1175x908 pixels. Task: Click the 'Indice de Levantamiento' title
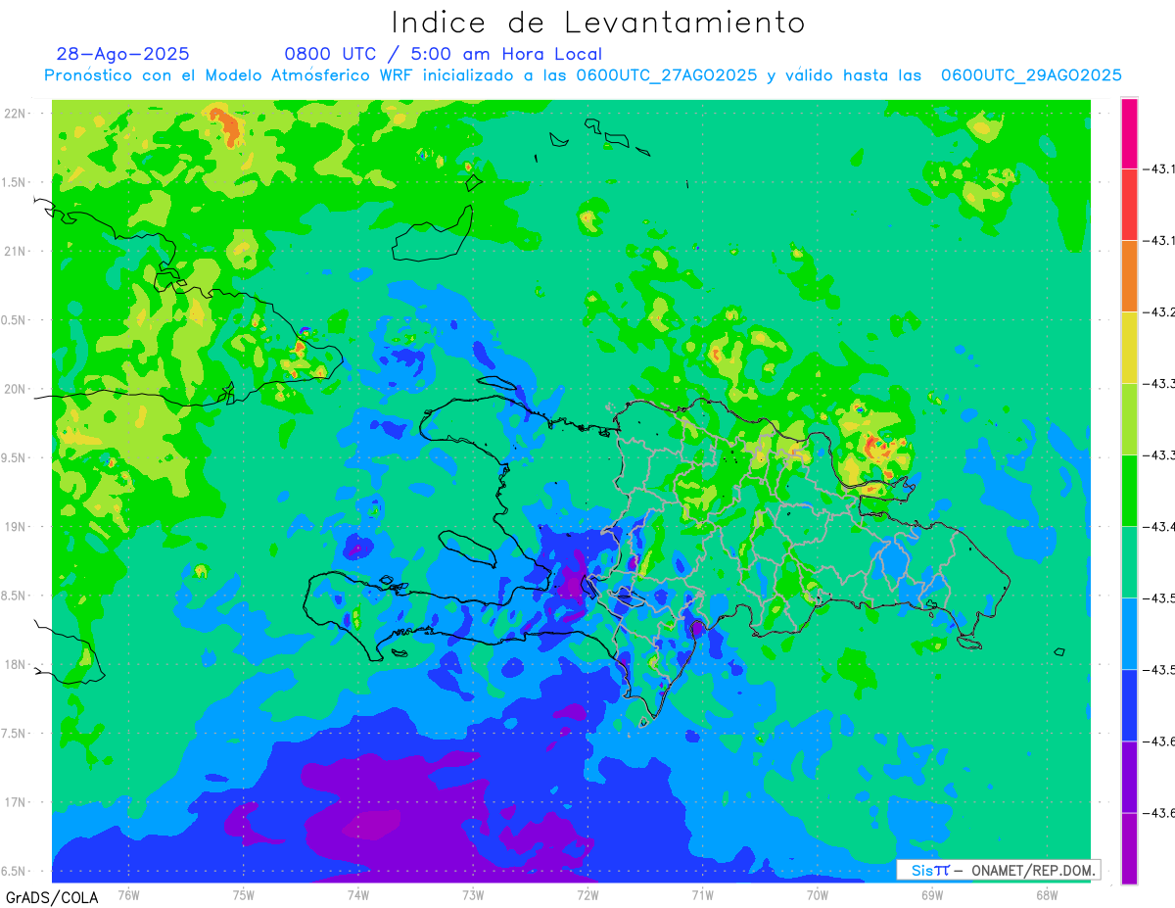click(x=598, y=22)
